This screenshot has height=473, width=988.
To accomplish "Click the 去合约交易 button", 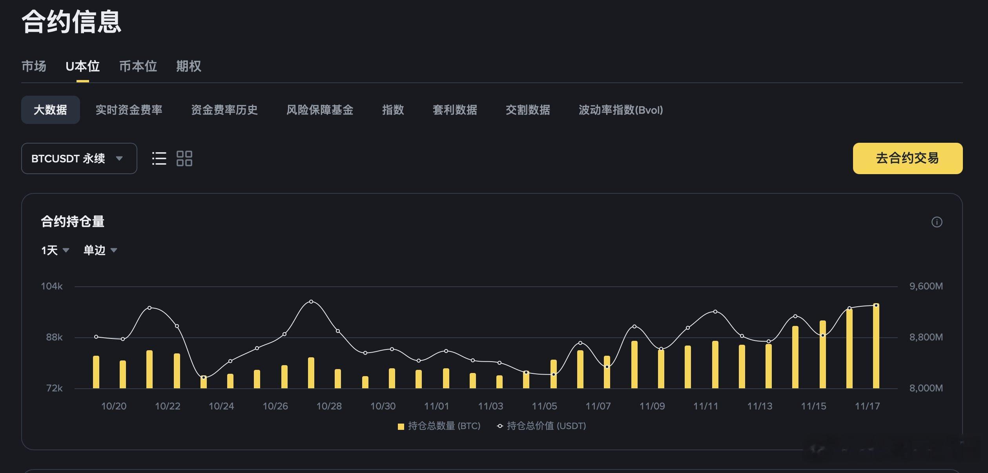I will (908, 158).
